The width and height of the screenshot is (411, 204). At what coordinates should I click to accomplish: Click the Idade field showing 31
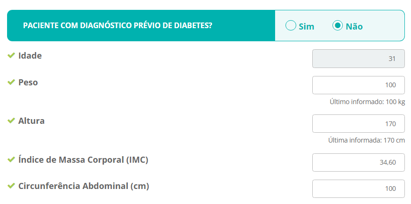tap(358, 59)
